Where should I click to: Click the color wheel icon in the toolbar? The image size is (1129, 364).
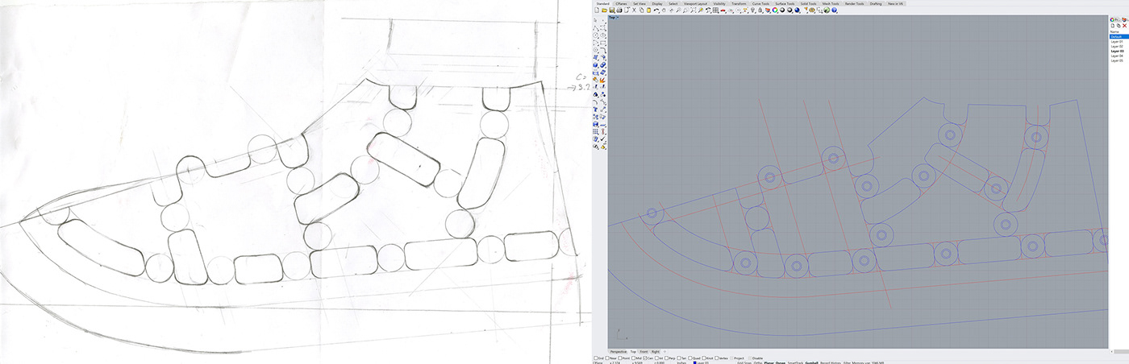774,10
